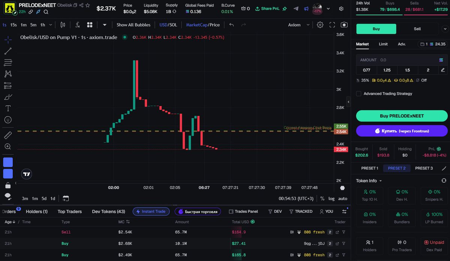The image size is (450, 261).
Task: Expand the chart interval dropdown arrow
Action: click(51, 25)
